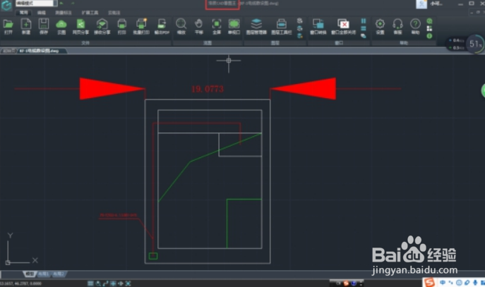Click the green undo arrow in title bar
The image size is (485, 287).
click(61, 4)
